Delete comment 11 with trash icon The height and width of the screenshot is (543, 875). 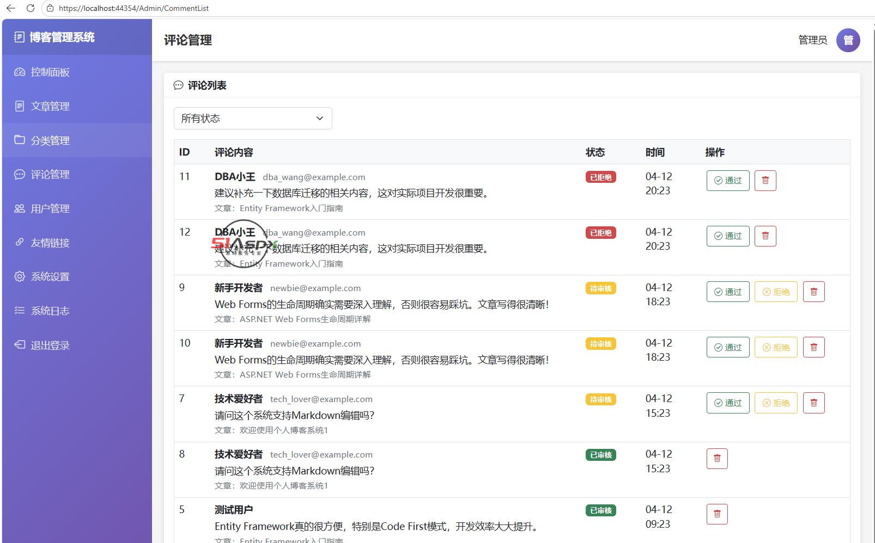tap(765, 181)
